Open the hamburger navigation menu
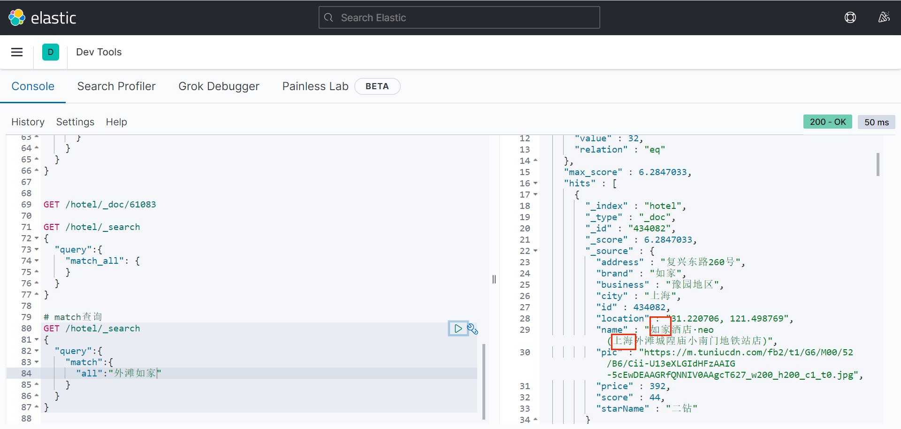The image size is (901, 429). click(x=17, y=52)
